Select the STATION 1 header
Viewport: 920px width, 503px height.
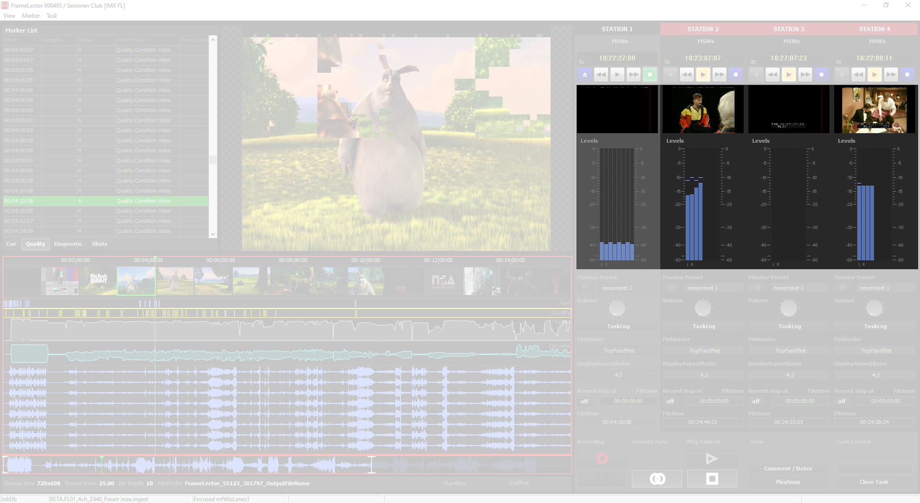(x=617, y=29)
